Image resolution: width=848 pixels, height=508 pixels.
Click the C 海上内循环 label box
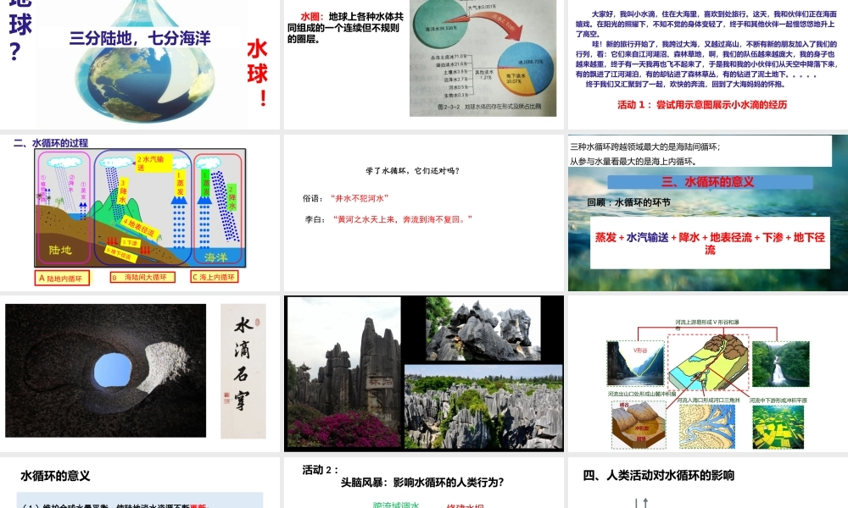[x=215, y=277]
